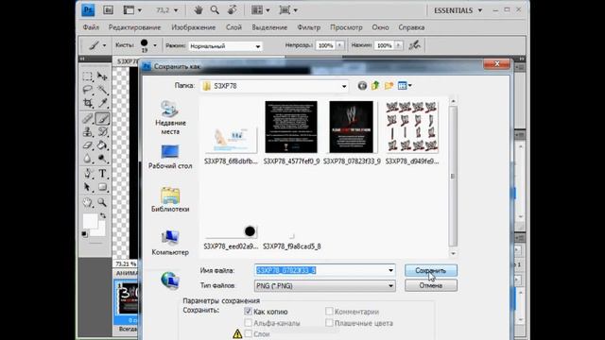Pick the foreground color swatch
The image size is (605, 340).
(x=91, y=221)
